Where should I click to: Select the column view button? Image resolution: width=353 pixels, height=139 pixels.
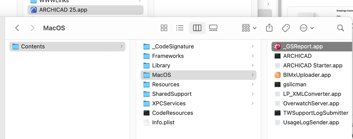(x=197, y=28)
